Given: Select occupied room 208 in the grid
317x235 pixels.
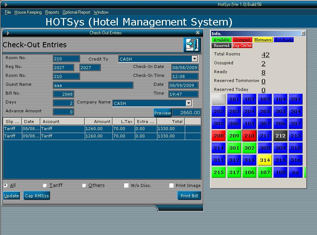Looking at the screenshot, I should pos(218,136).
